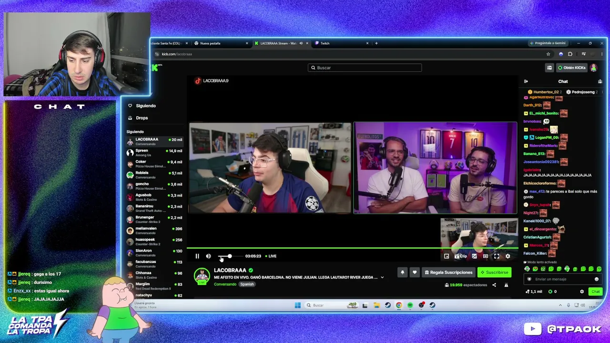The height and width of the screenshot is (343, 610).
Task: Bookmark this page with the star icon
Action: point(548,54)
